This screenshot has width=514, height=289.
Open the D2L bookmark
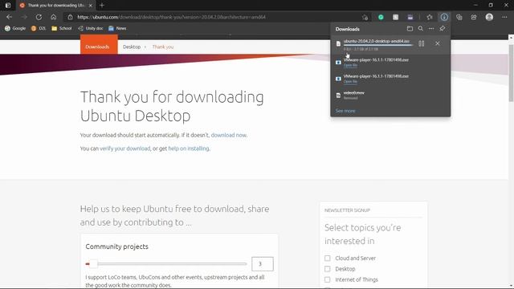click(39, 29)
